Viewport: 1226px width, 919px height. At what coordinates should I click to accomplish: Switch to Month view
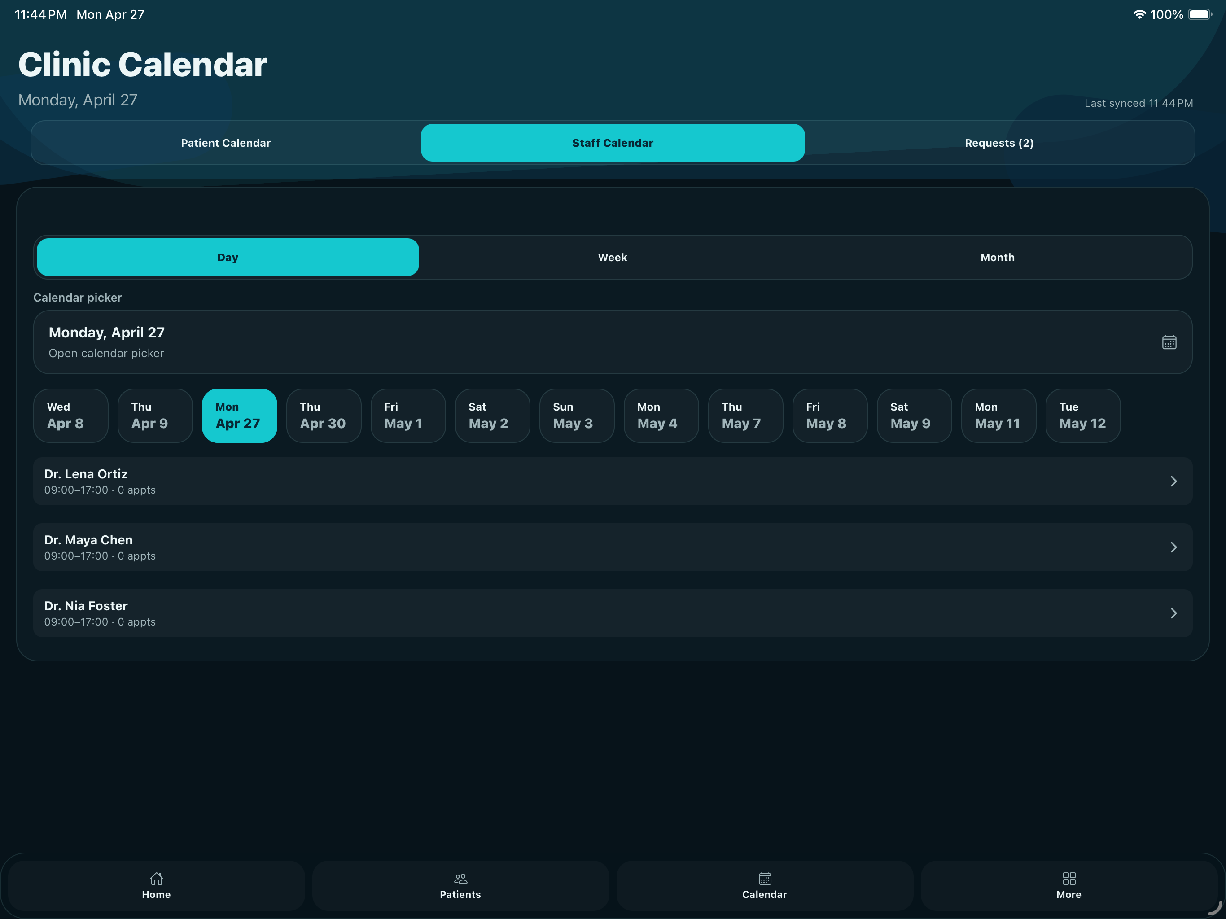997,257
